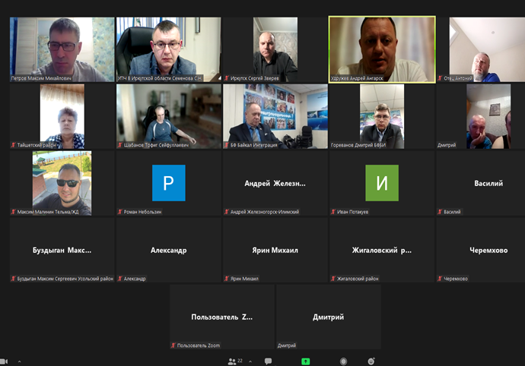The width and height of the screenshot is (525, 366).
Task: Expand the caret next to participants count
Action: tap(250, 361)
